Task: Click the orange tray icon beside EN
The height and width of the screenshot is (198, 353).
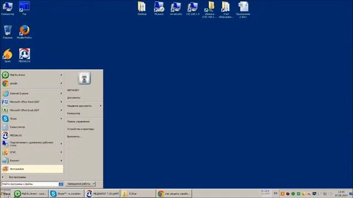Action: click(282, 194)
